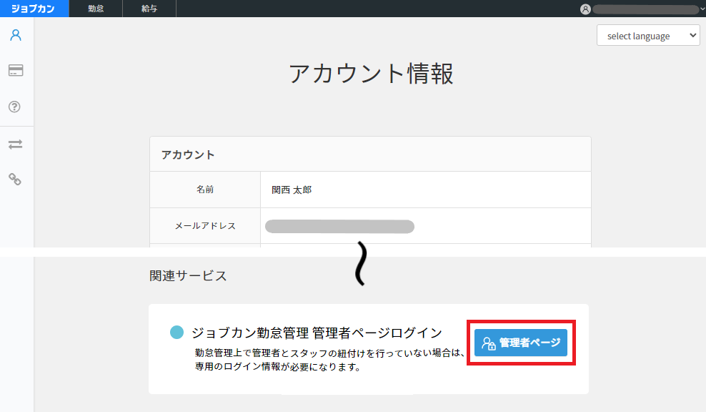Click the 名前 label cell
This screenshot has width=706, height=412.
(x=205, y=190)
